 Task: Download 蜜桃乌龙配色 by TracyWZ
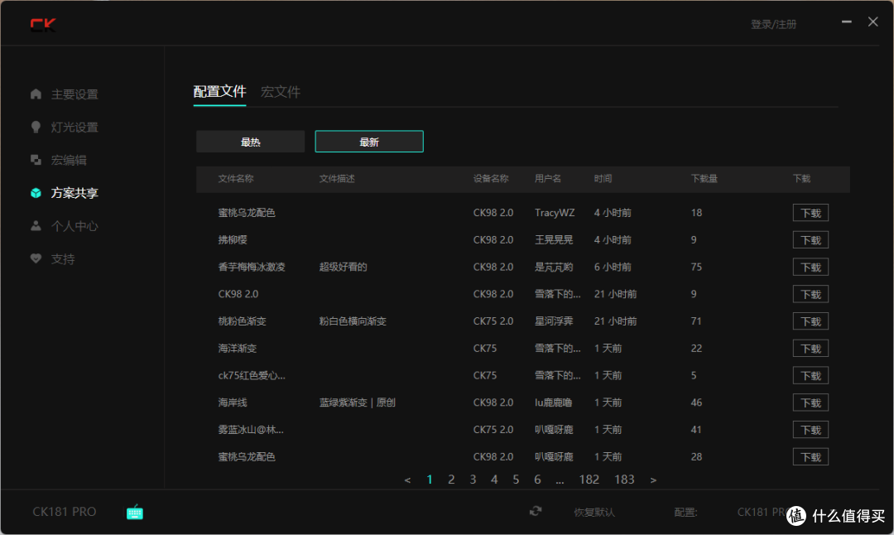click(x=810, y=213)
